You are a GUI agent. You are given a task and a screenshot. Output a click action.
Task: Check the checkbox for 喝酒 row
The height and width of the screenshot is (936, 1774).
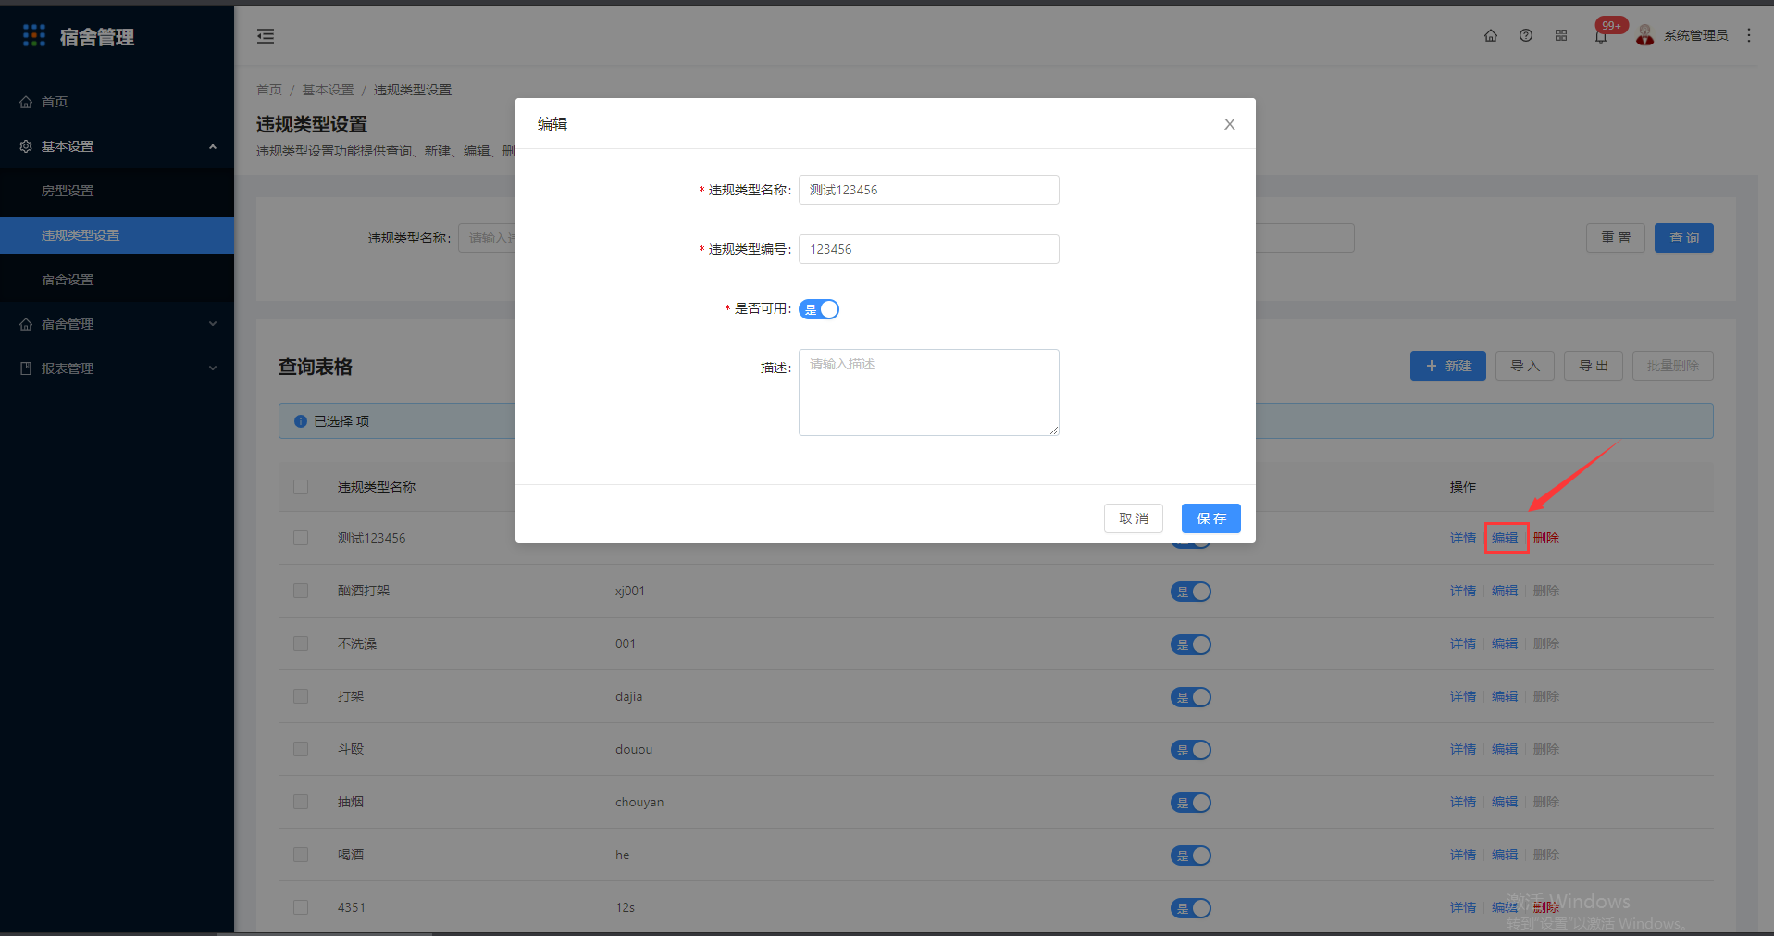pos(301,855)
